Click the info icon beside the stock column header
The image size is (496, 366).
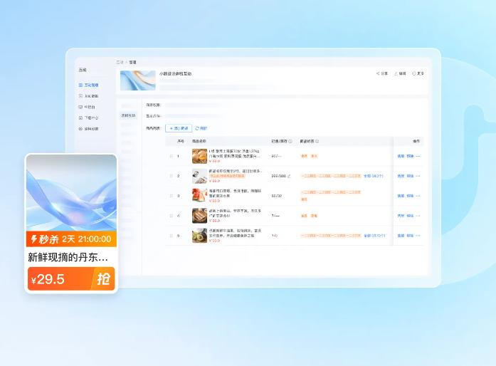click(x=290, y=142)
